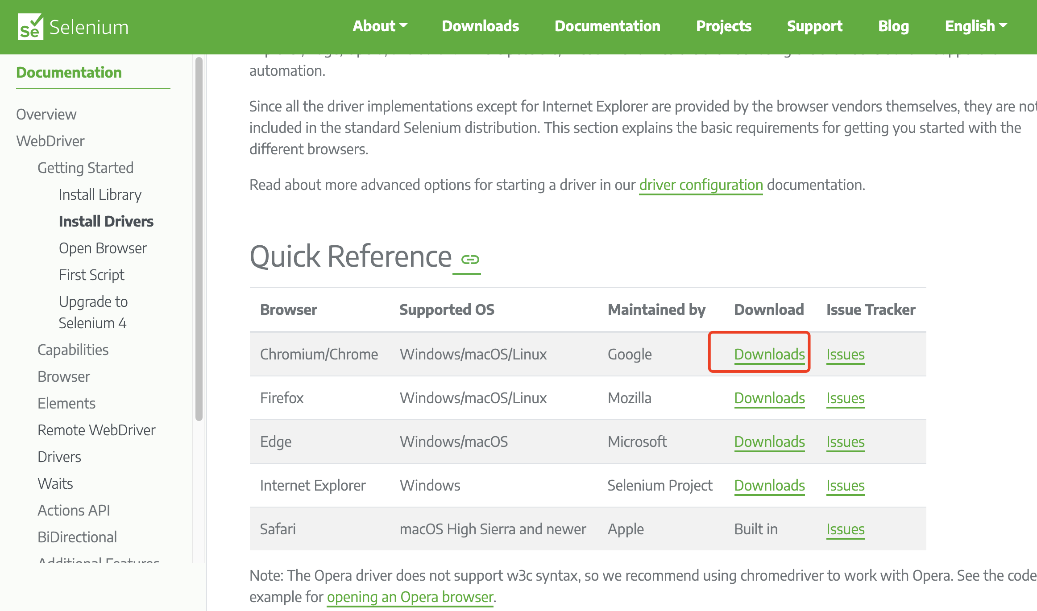Open Support in the top navbar
This screenshot has width=1037, height=611.
pyautogui.click(x=815, y=26)
